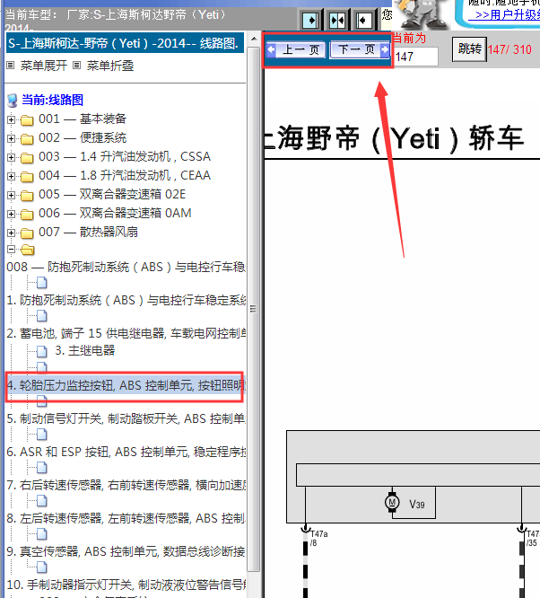Click the small icon before 菜单折叠

click(x=76, y=66)
